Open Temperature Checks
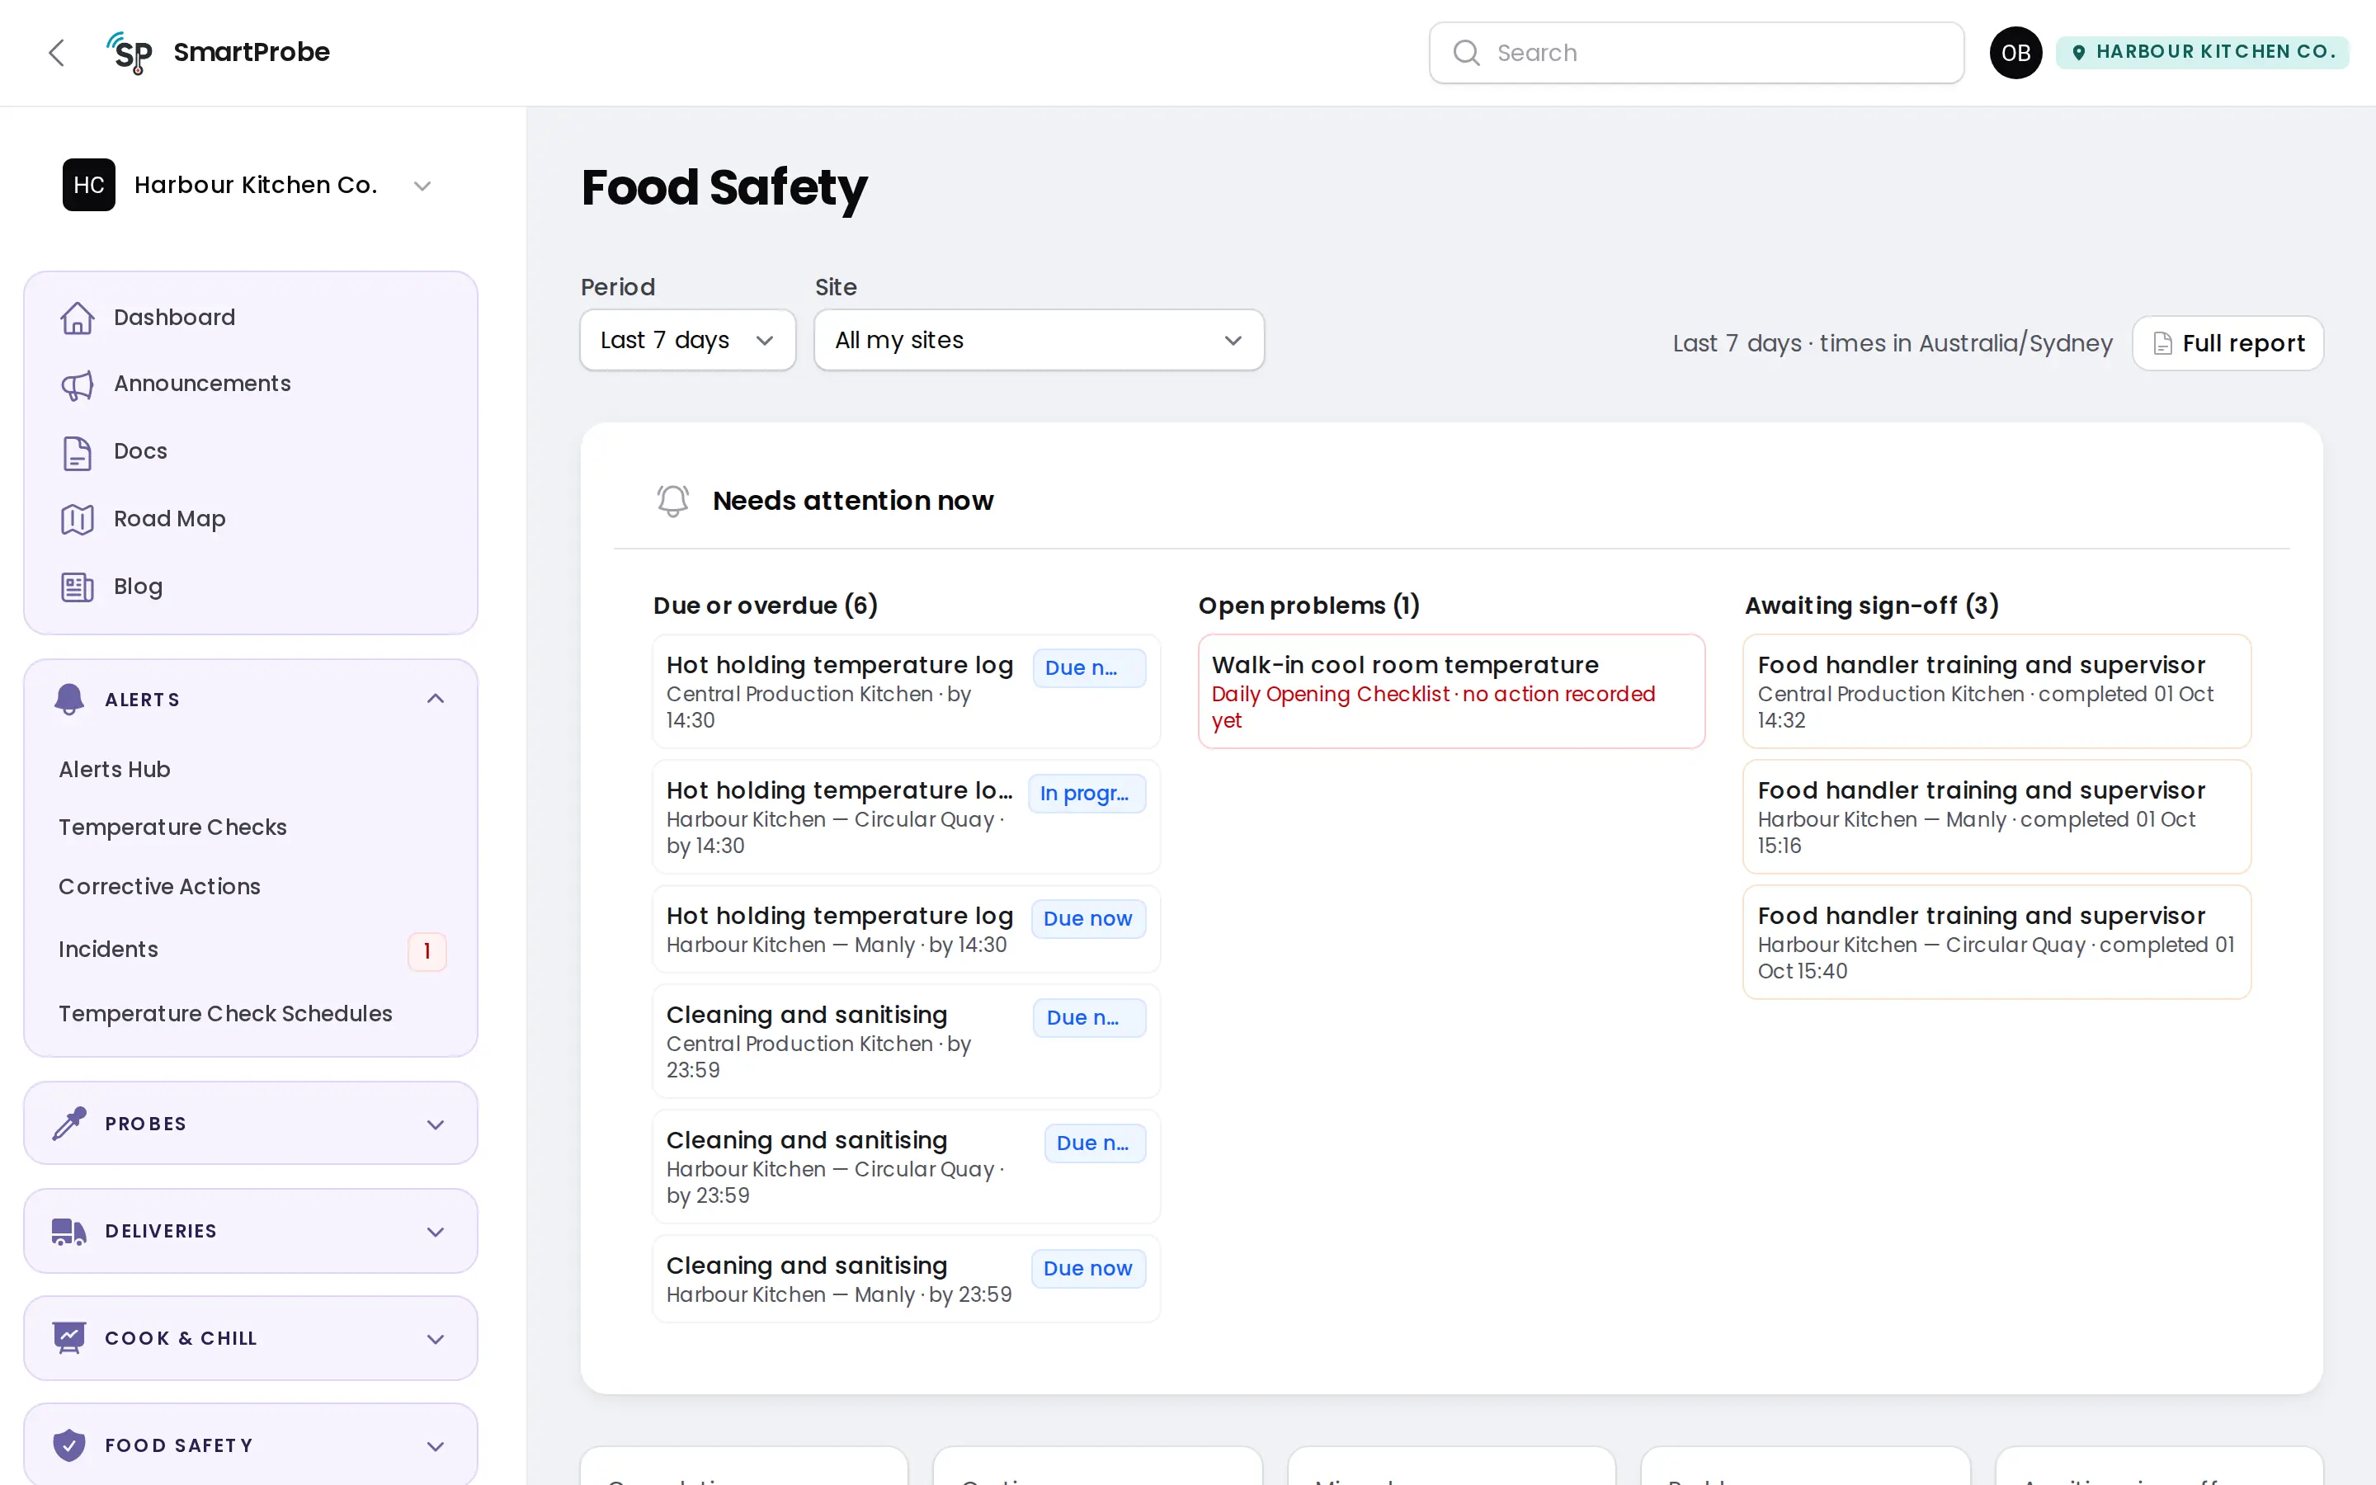 pyautogui.click(x=172, y=827)
